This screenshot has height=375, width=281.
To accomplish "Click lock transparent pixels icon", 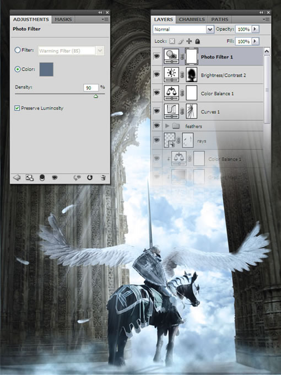I will 172,41.
